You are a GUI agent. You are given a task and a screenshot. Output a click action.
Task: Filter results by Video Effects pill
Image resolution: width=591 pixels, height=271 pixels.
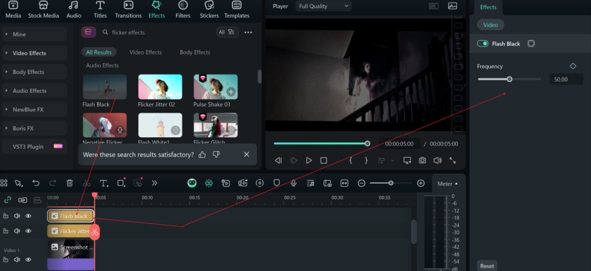(145, 52)
